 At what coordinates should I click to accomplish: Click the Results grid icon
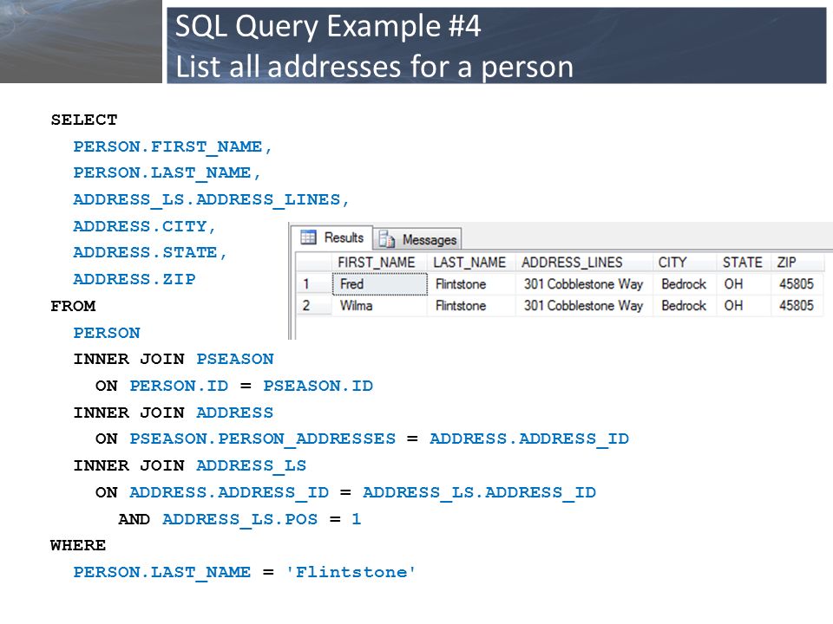(308, 237)
